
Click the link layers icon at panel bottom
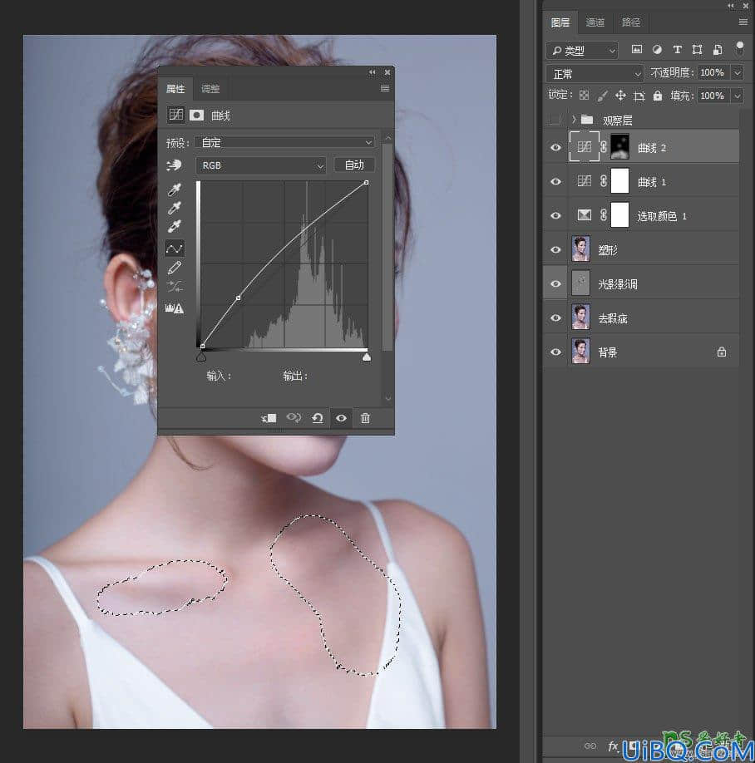point(590,746)
